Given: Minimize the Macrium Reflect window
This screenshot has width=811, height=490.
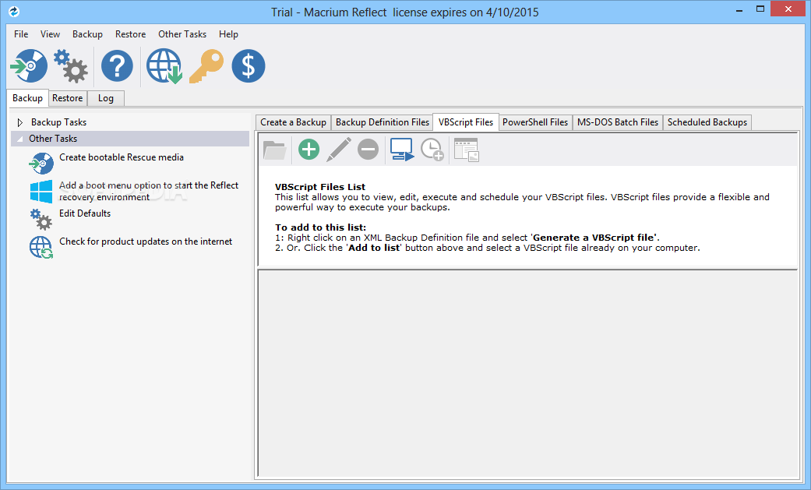Looking at the screenshot, I should [739, 9].
